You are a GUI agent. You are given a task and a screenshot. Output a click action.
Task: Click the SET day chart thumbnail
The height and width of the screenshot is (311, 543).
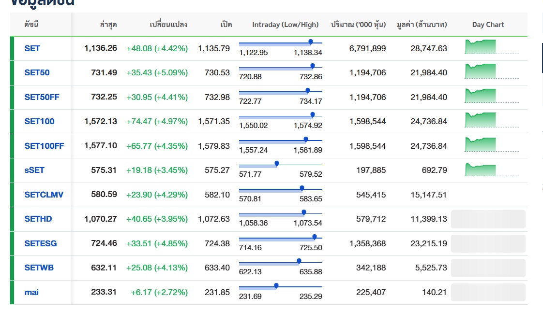(492, 47)
